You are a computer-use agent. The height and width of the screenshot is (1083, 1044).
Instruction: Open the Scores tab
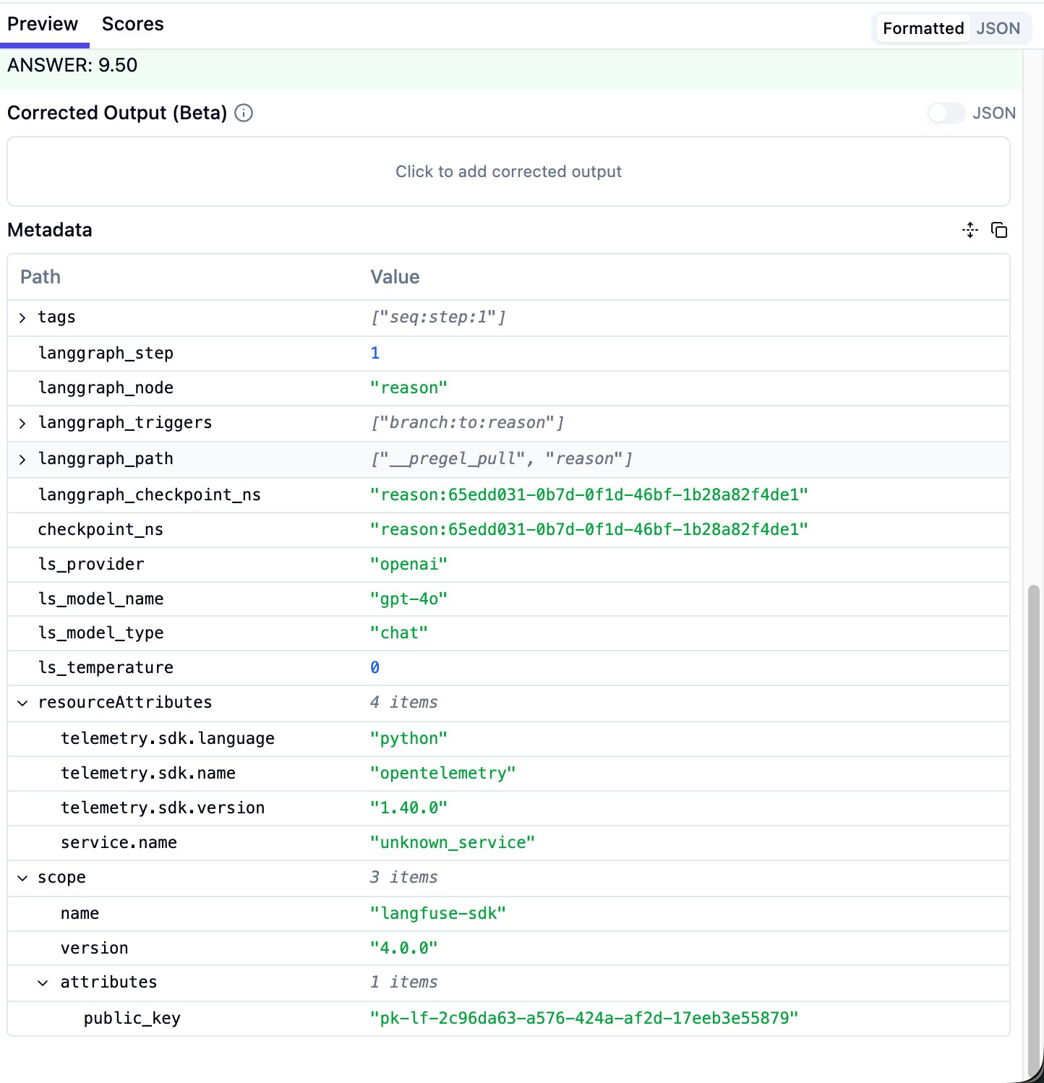(x=132, y=23)
